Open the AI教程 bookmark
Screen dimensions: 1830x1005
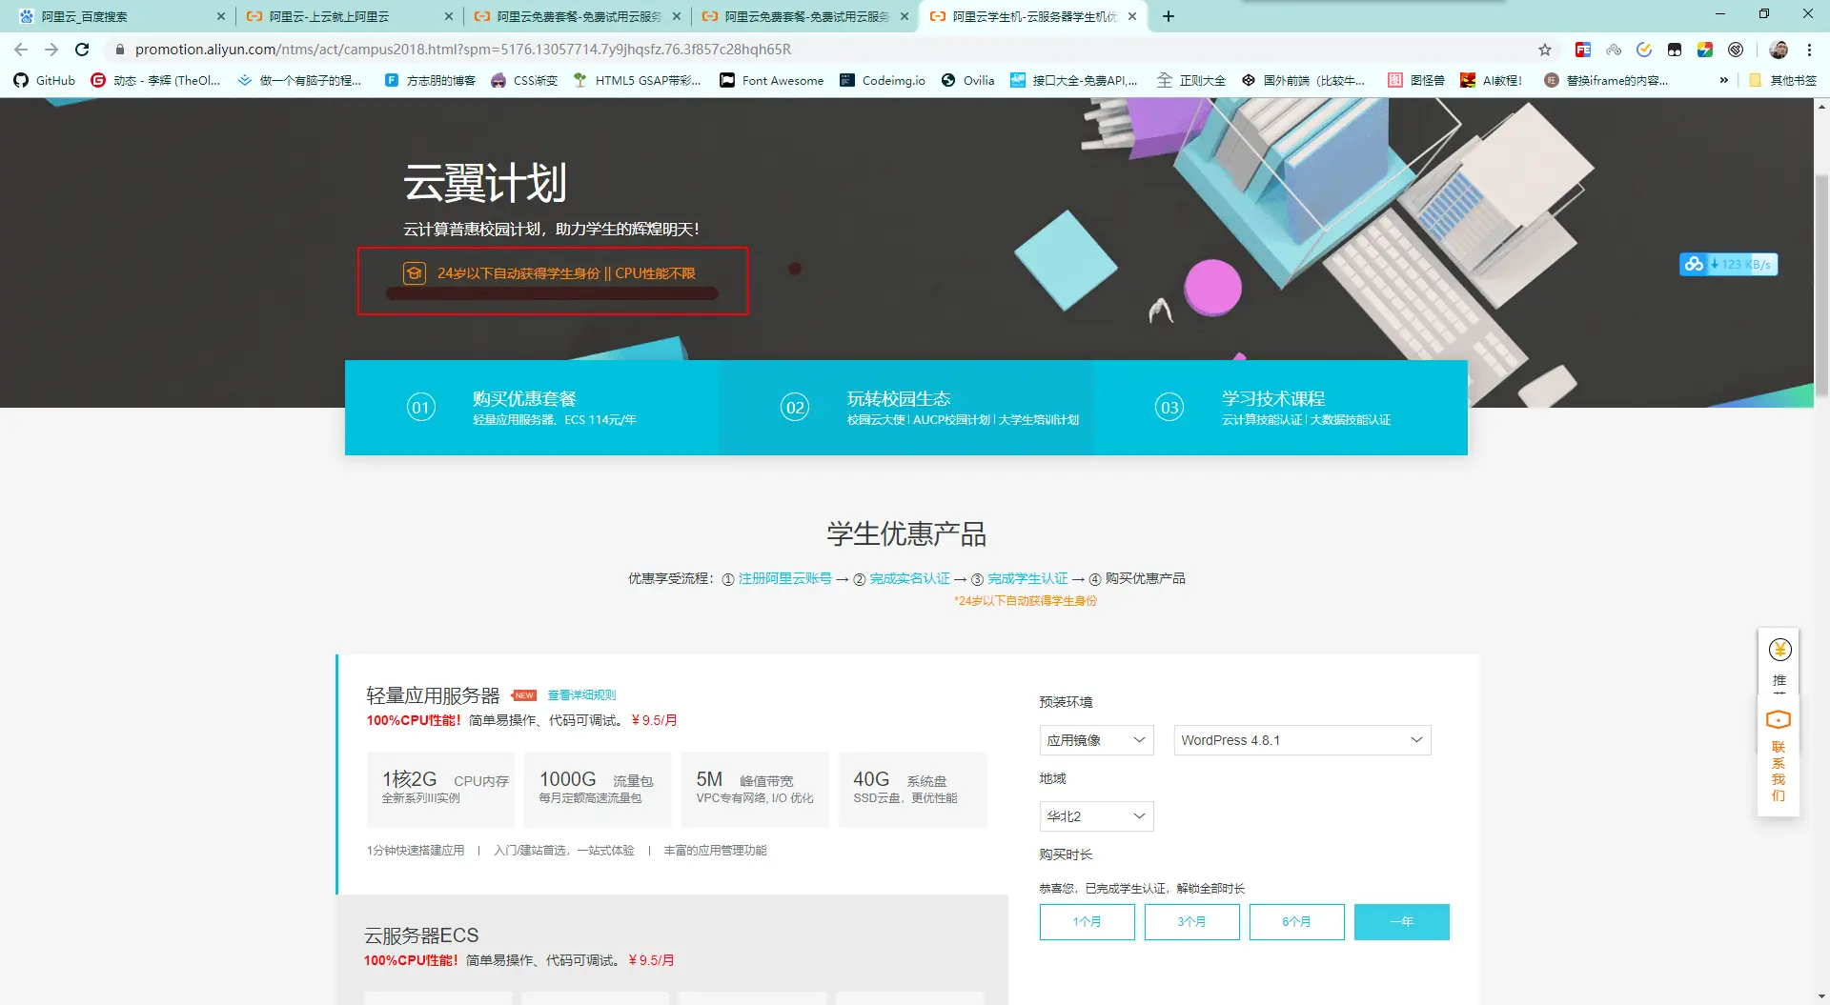click(x=1492, y=80)
